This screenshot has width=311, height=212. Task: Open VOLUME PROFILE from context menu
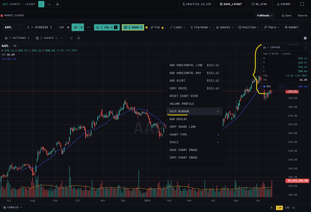[x=194, y=104]
